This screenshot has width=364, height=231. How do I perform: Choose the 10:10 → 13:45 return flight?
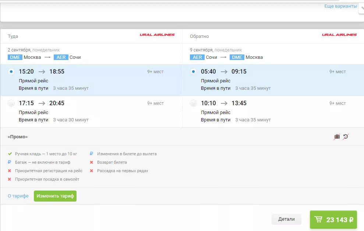pyautogui.click(x=193, y=103)
